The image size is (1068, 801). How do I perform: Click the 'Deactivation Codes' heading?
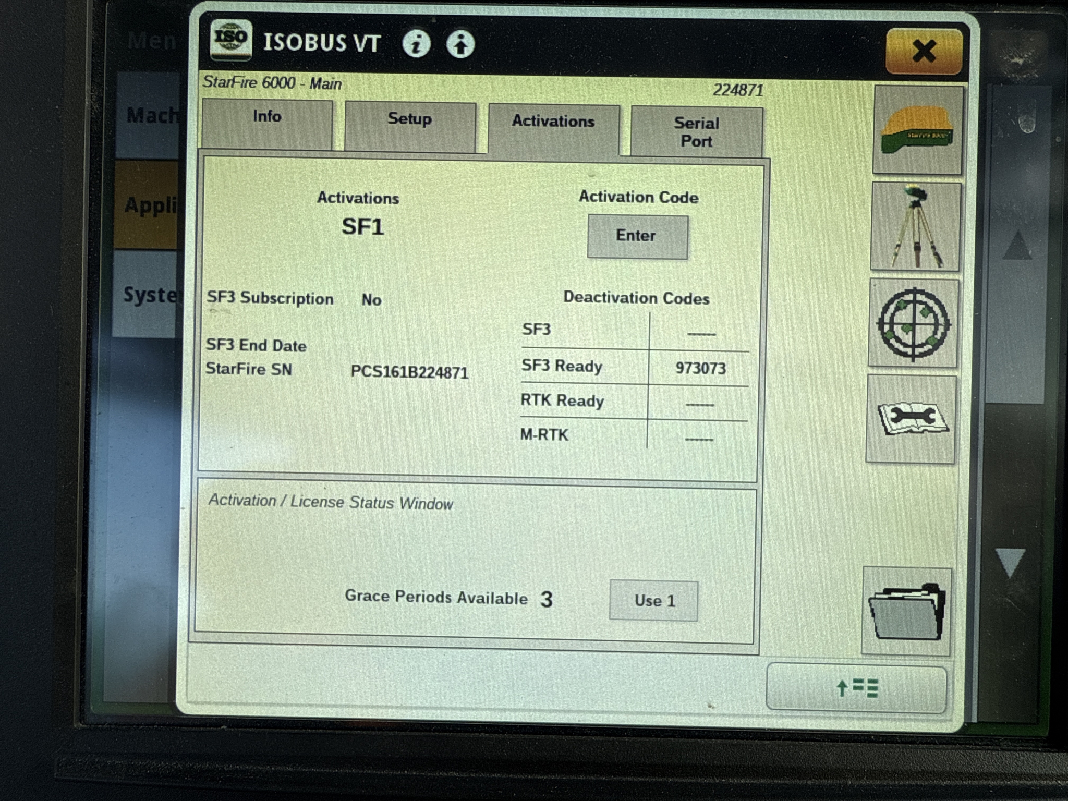click(636, 298)
